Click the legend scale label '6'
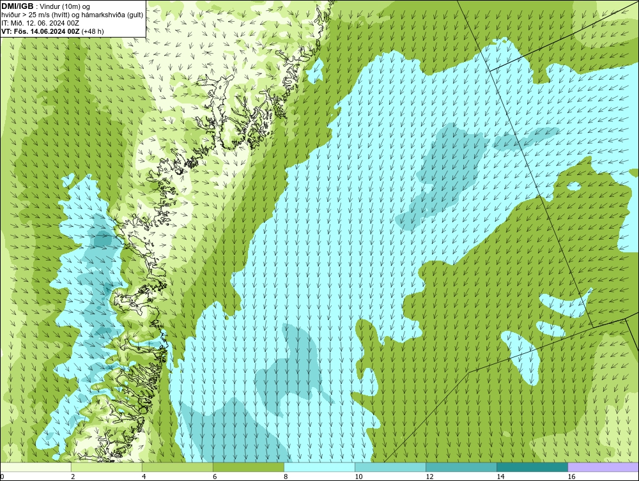This screenshot has height=481, width=639. (215, 477)
